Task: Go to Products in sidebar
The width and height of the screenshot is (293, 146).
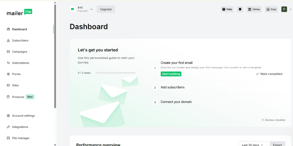Action: coord(18,97)
